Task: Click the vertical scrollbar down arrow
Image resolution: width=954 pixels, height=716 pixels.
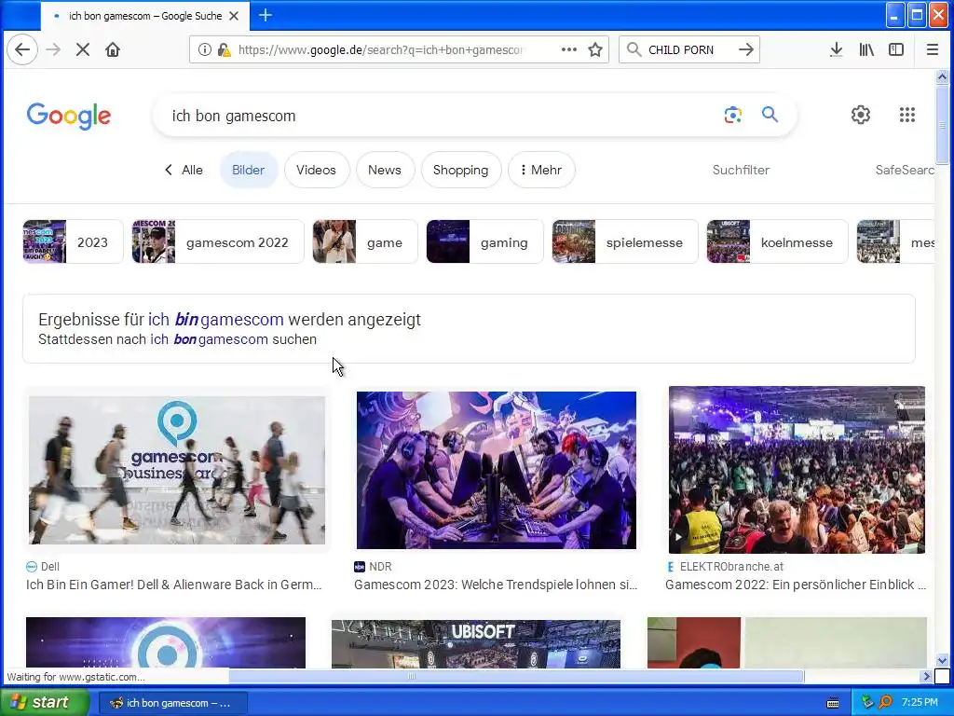Action: click(942, 661)
